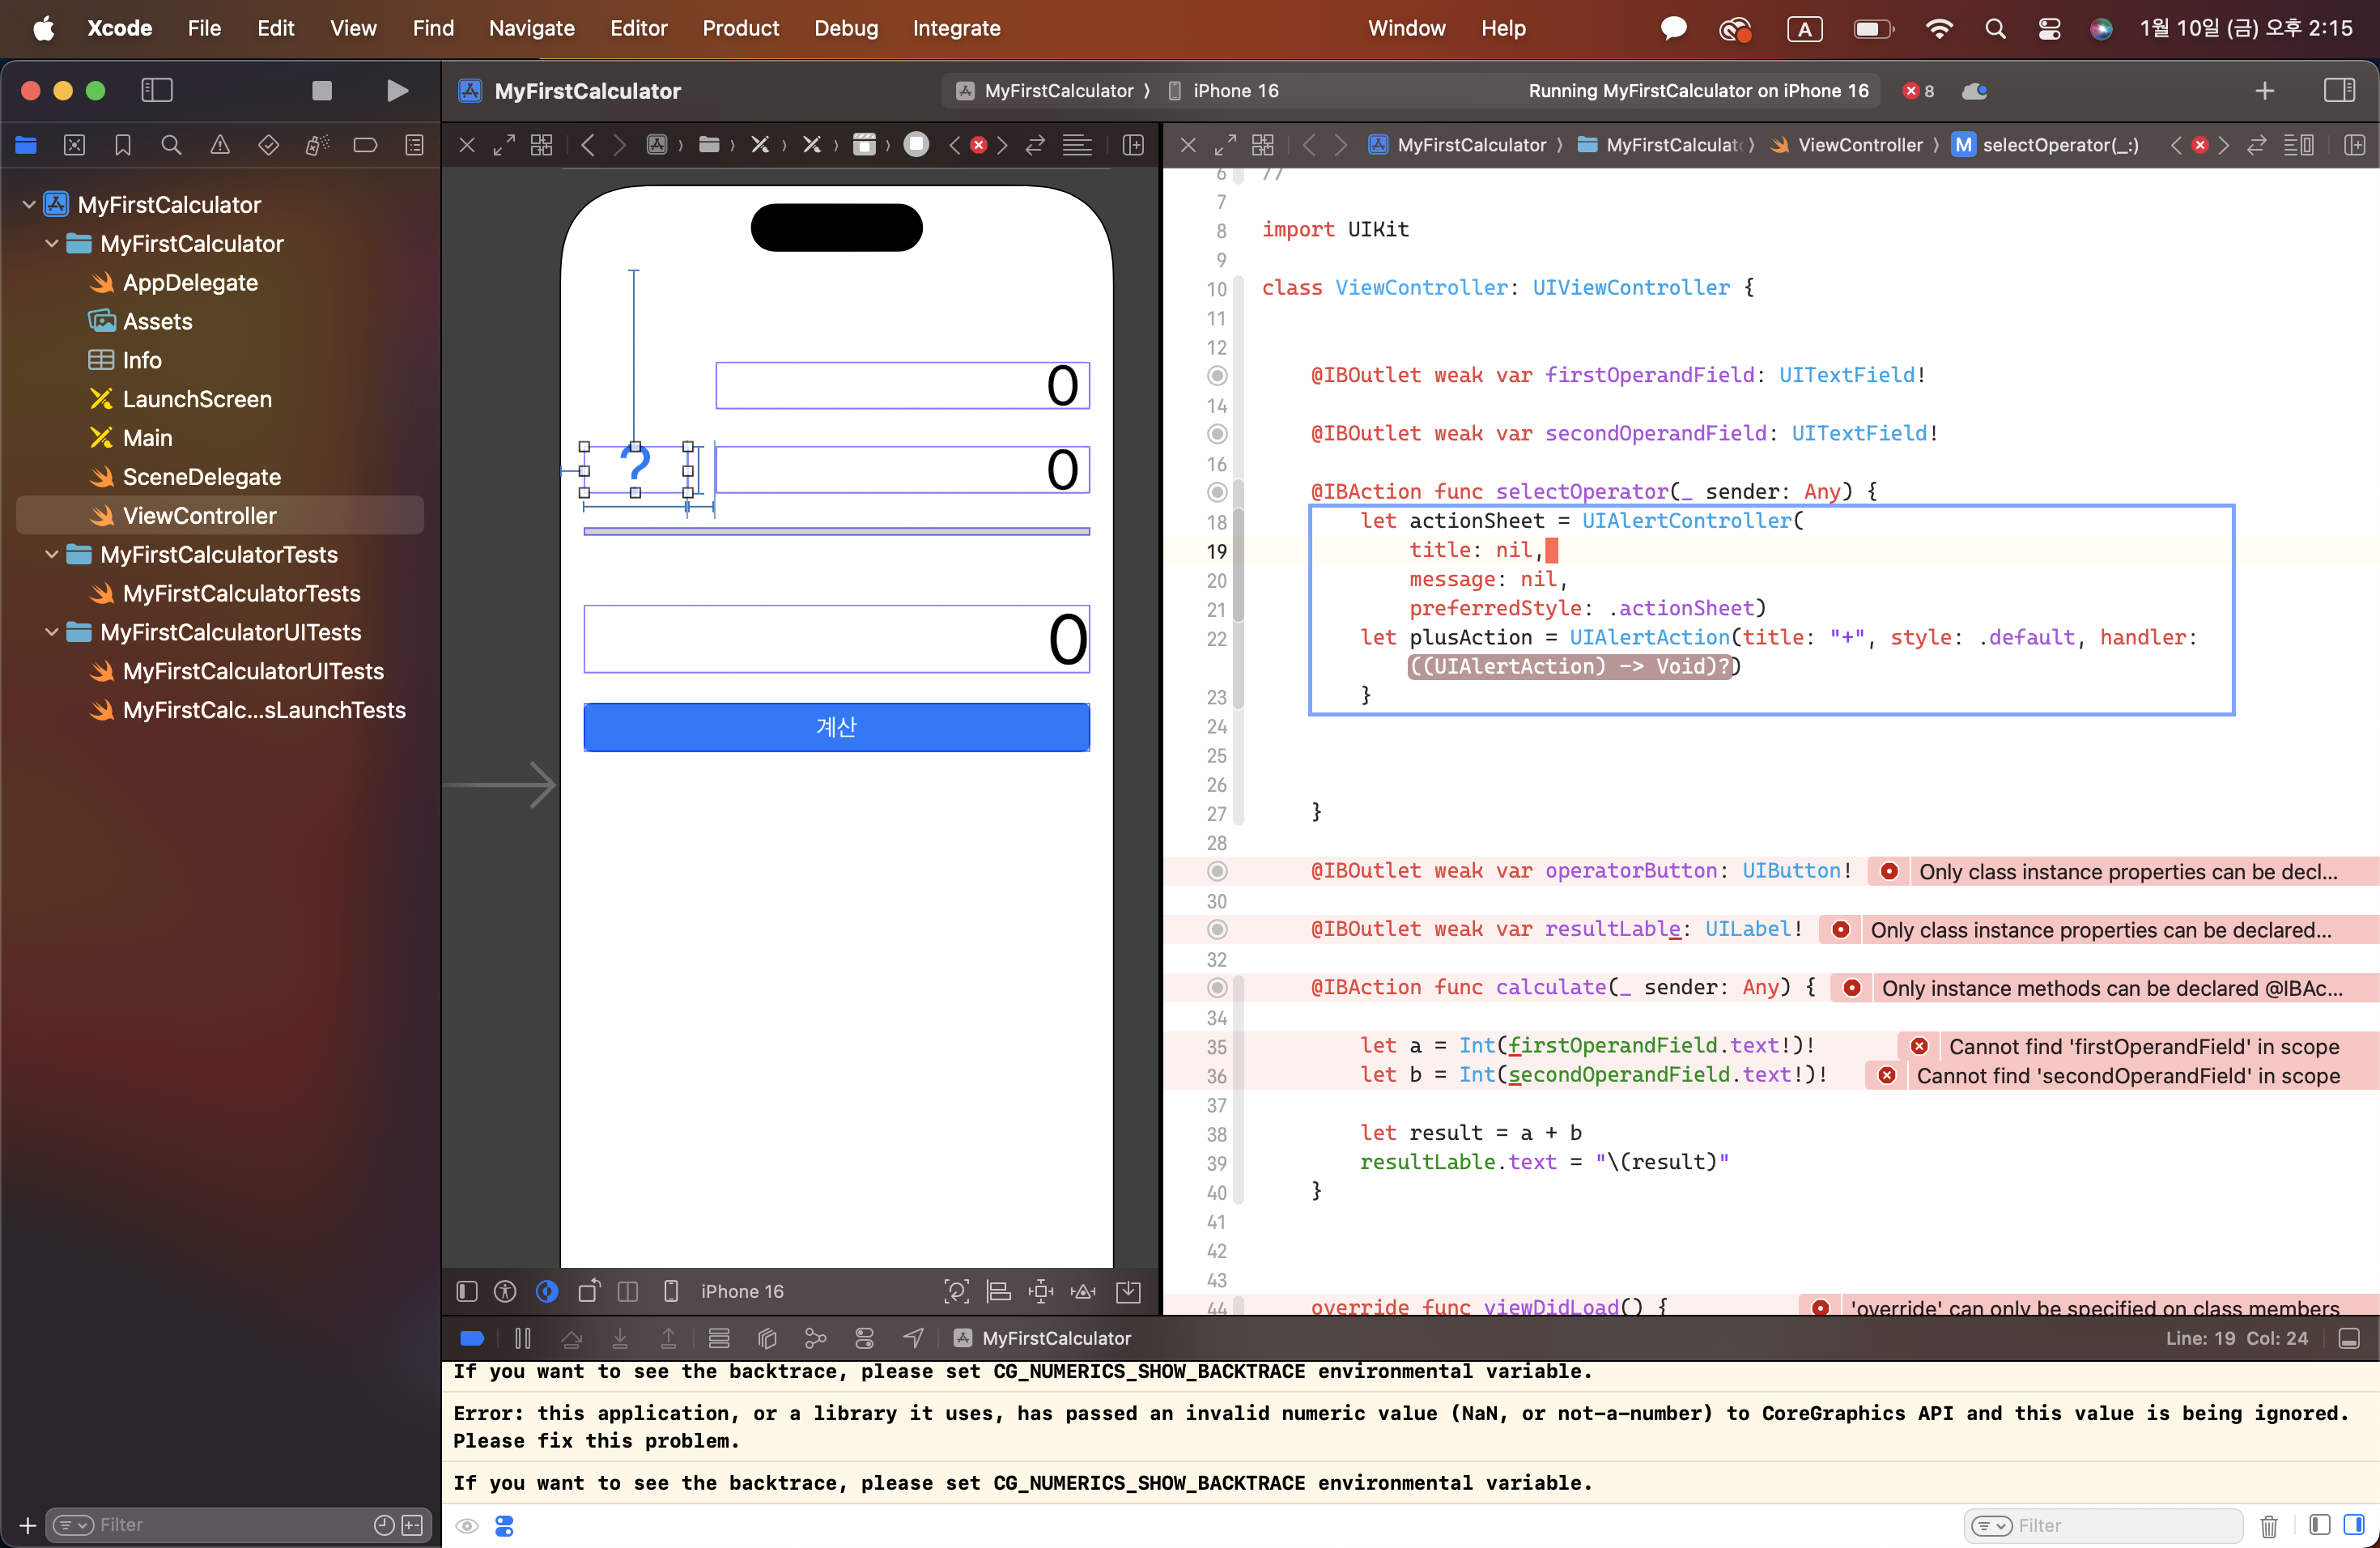
Task: Click the navigator add plus button
Action: [28, 1525]
